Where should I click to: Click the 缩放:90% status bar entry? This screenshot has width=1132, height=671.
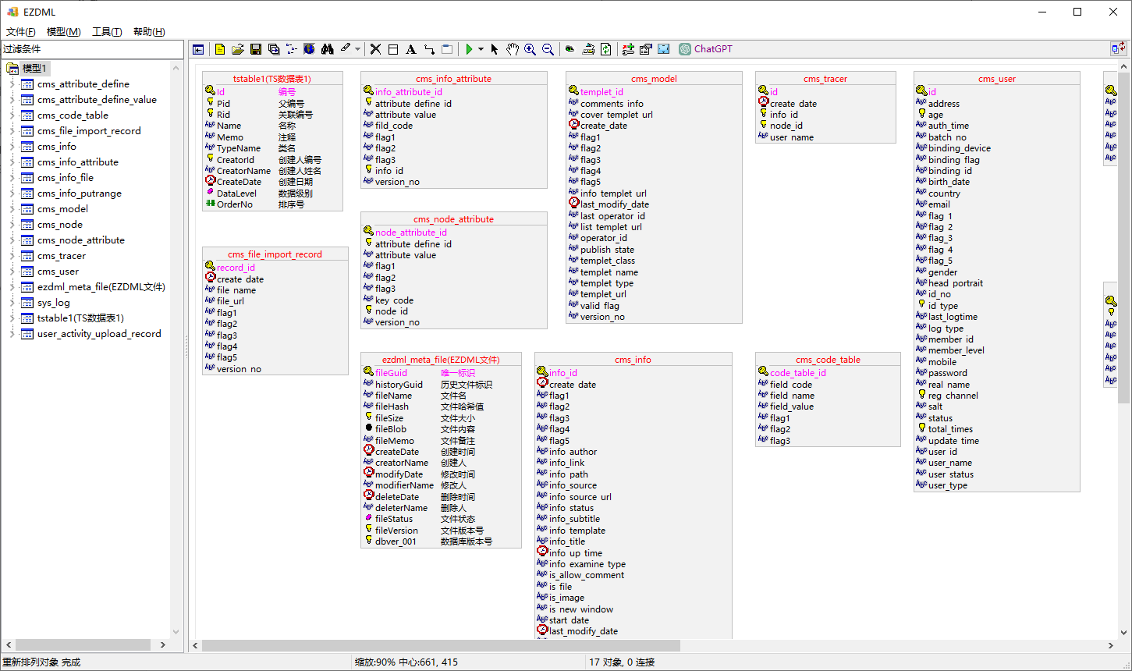tap(406, 662)
